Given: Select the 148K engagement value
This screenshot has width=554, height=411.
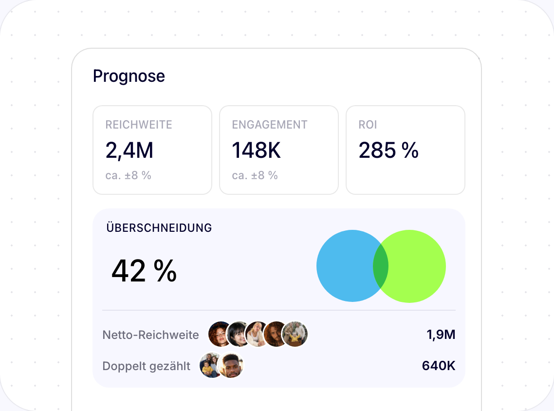Looking at the screenshot, I should tap(256, 150).
